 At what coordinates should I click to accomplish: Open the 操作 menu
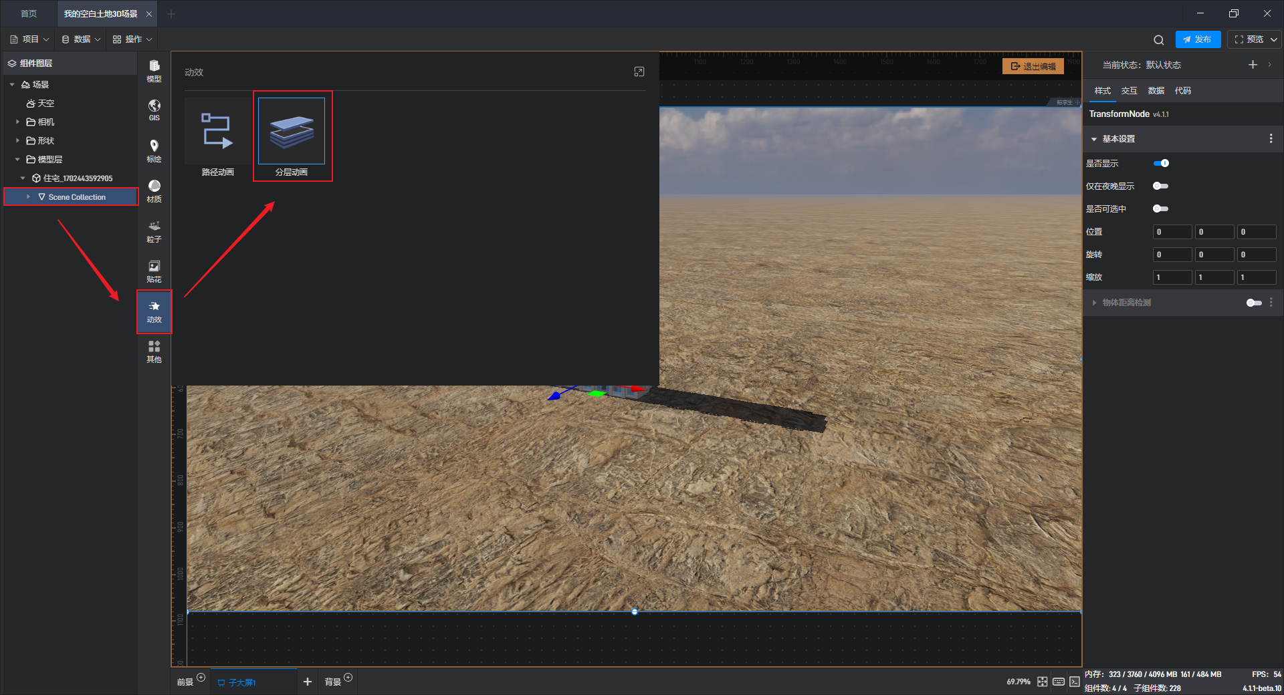click(x=132, y=39)
